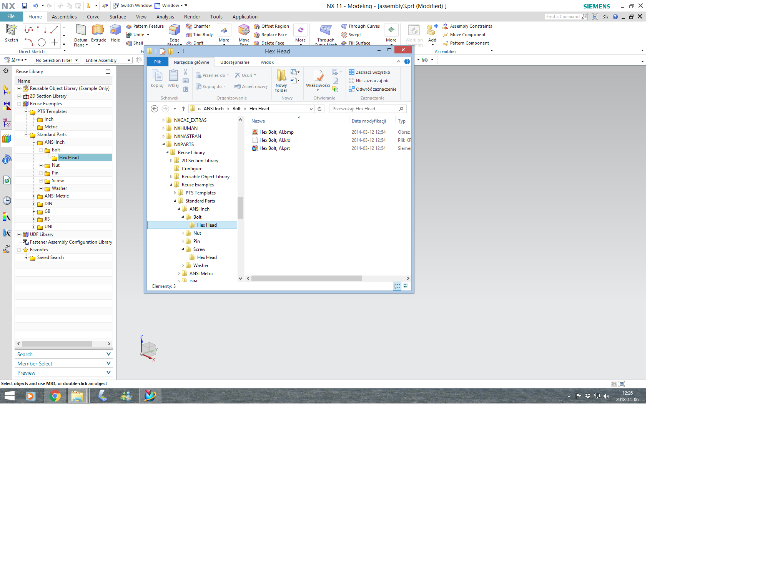Click the Undo arrow in NX toolbar
The height and width of the screenshot is (581, 775).
35,6
